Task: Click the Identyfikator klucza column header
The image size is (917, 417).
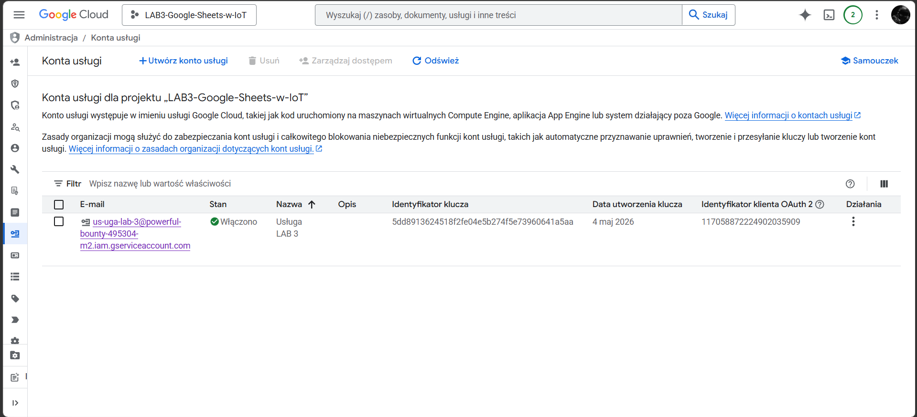Action: (430, 204)
